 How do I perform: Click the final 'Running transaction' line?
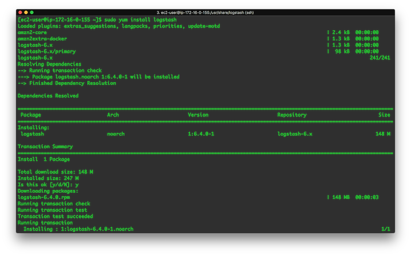pos(45,223)
